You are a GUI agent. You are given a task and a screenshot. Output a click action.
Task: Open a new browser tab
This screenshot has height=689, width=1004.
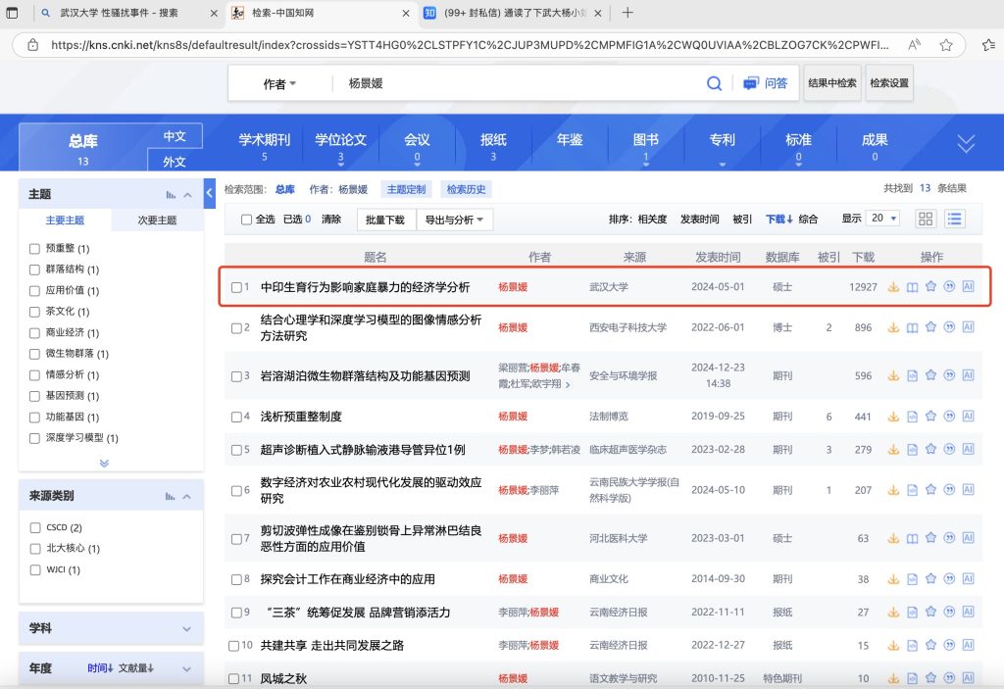point(627,13)
